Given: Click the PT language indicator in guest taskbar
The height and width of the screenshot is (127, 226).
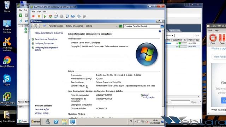Looking at the screenshot, I should 131,121.
